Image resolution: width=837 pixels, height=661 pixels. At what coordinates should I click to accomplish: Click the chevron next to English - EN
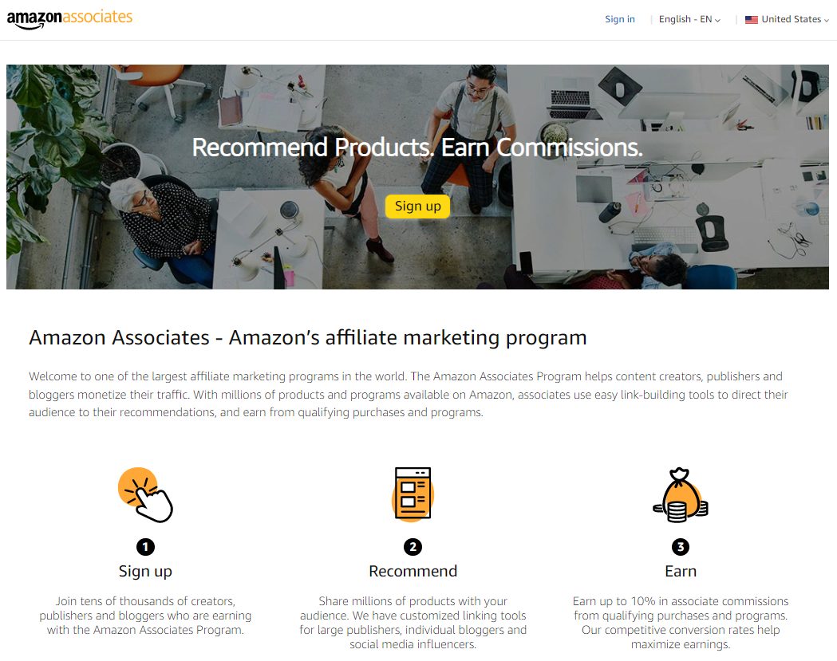(717, 20)
